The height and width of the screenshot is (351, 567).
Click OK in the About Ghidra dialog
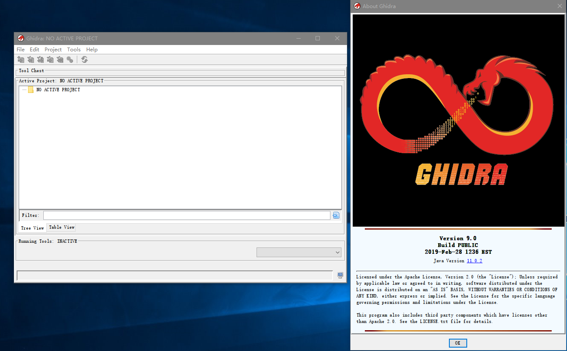[457, 343]
